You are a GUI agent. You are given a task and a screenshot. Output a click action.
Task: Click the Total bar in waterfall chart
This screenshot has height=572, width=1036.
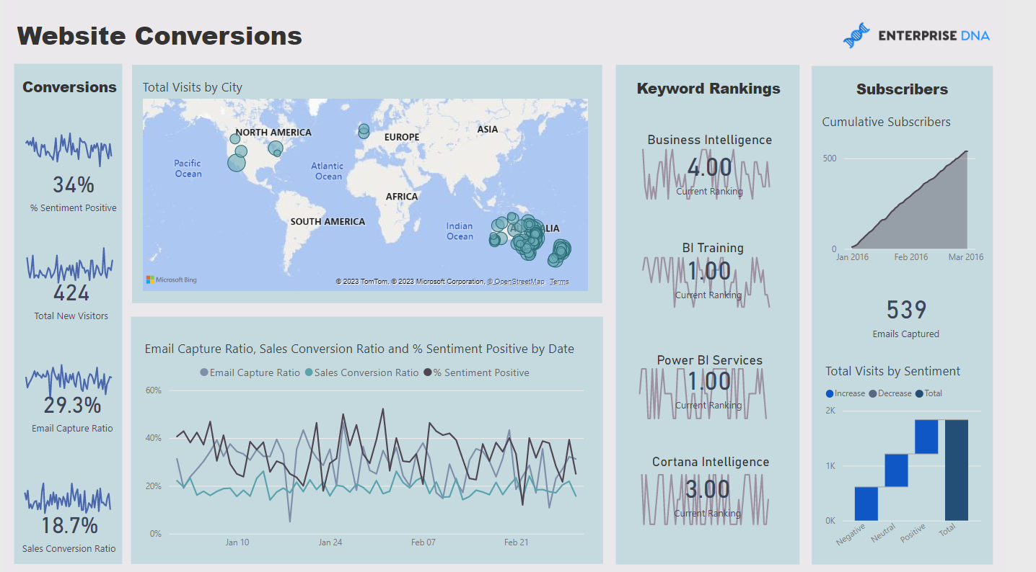click(956, 470)
